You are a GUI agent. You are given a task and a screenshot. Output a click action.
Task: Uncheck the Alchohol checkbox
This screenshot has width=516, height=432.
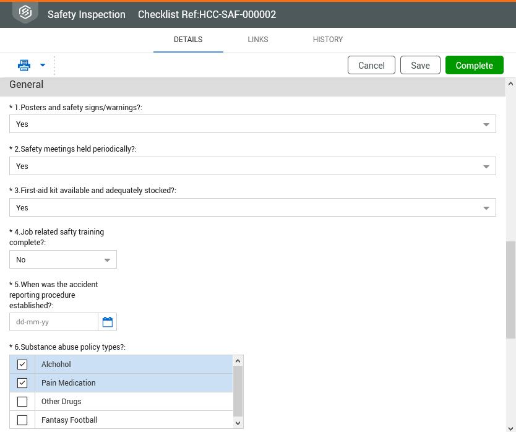[x=22, y=365]
